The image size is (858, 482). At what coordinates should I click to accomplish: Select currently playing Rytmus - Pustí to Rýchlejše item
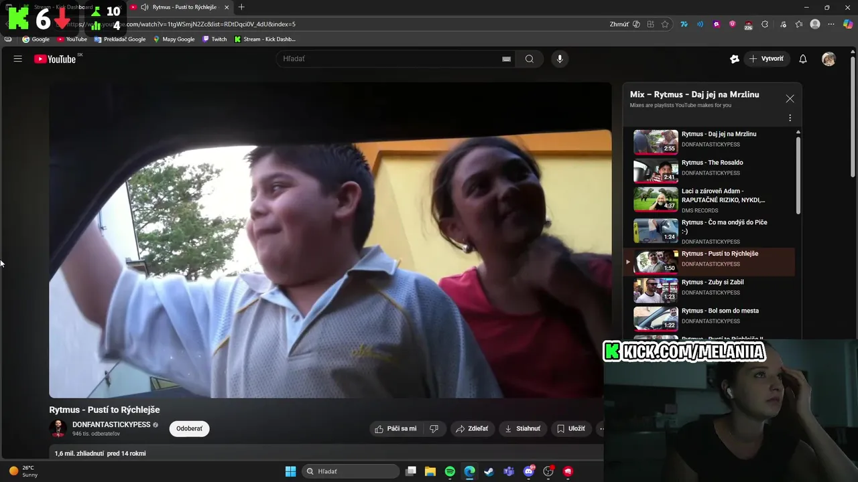point(709,262)
